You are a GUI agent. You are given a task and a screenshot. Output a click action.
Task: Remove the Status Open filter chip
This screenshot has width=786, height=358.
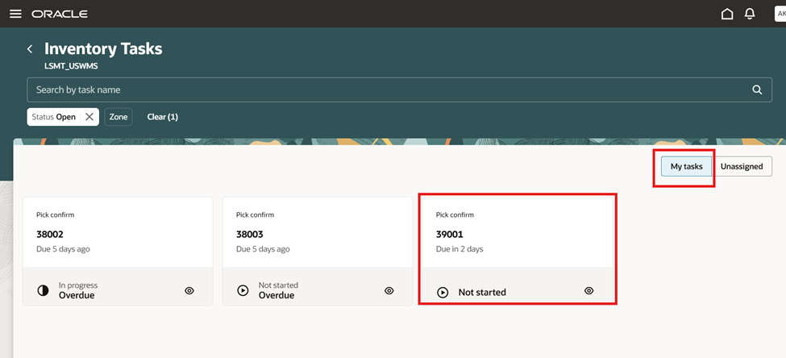[x=89, y=117]
